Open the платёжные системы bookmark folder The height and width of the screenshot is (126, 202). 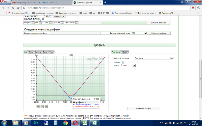42,13
